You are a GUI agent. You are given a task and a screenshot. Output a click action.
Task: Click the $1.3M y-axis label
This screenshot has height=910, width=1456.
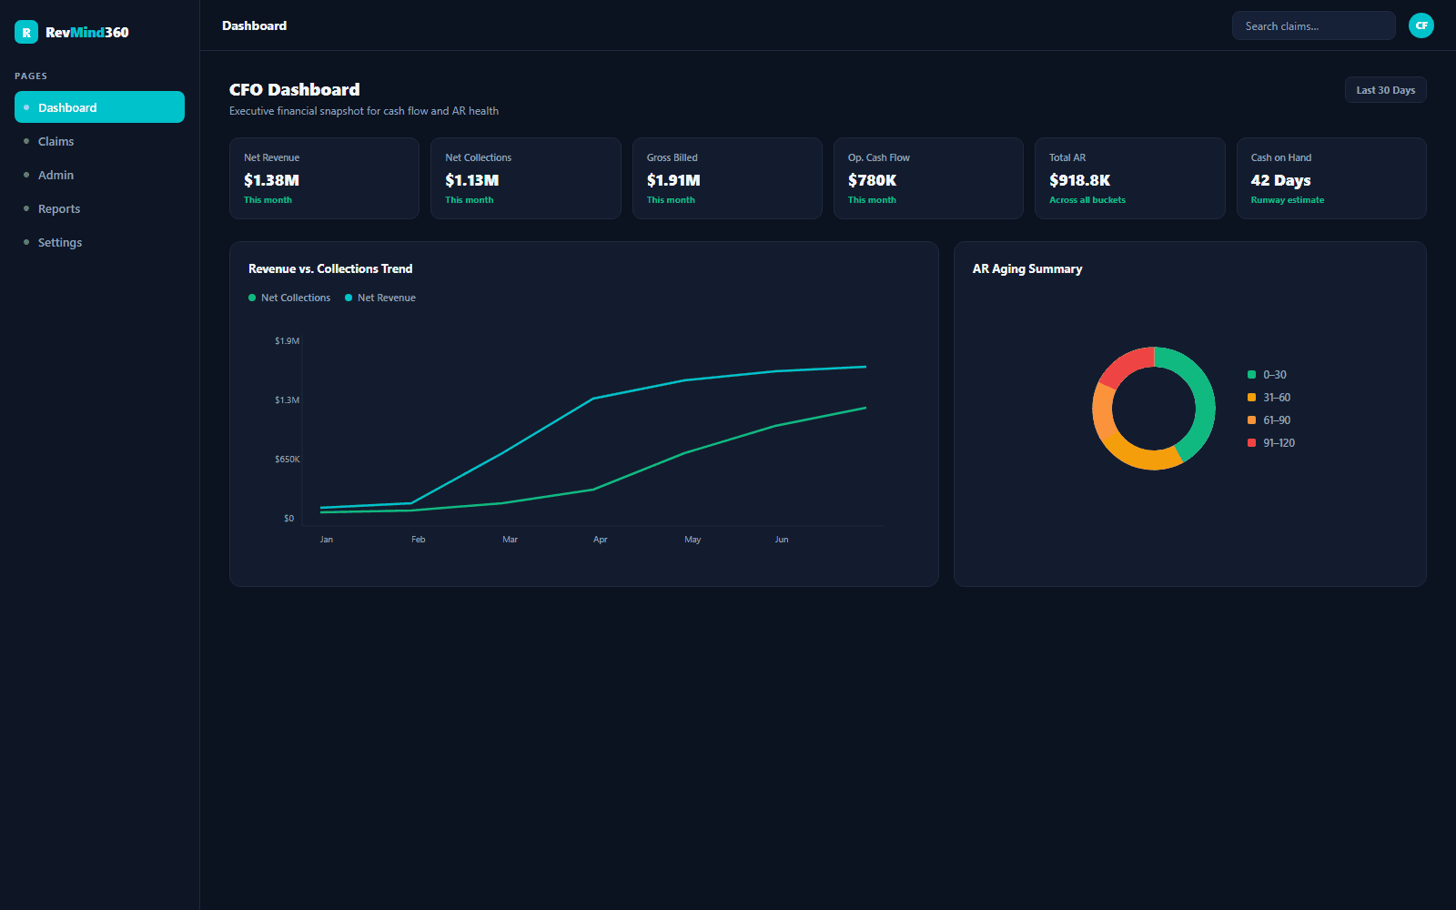tap(287, 400)
